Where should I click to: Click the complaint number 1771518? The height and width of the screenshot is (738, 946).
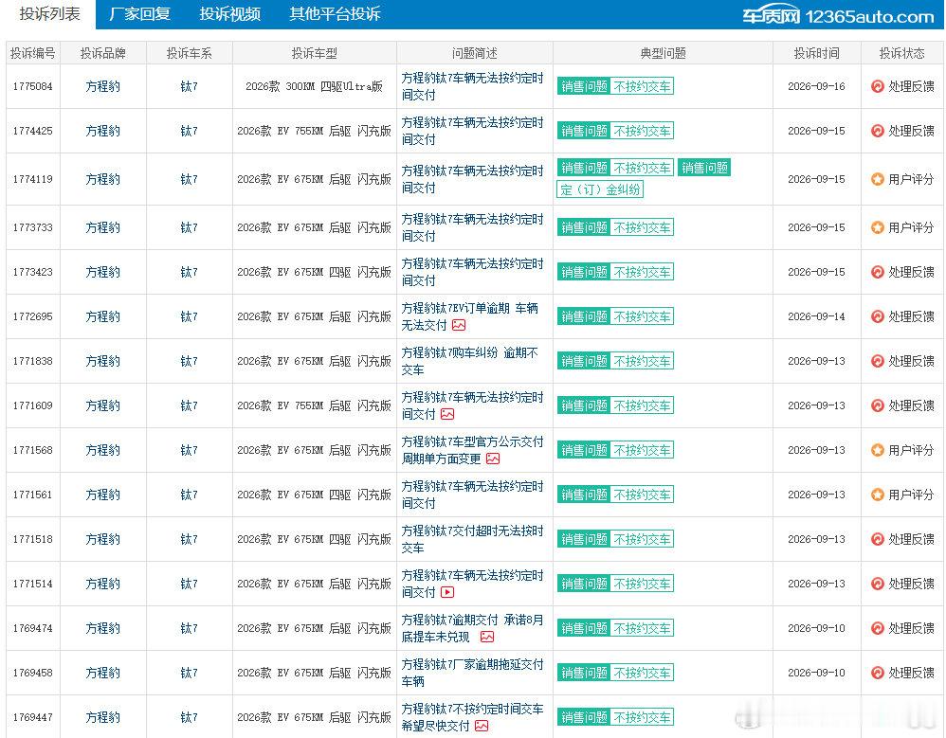point(32,540)
